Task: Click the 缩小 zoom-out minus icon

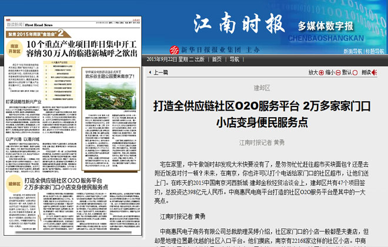Action: coord(338,72)
